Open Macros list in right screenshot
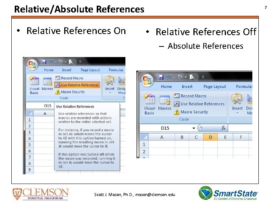The width and height of the screenshot is (272, 204). coord(165,103)
